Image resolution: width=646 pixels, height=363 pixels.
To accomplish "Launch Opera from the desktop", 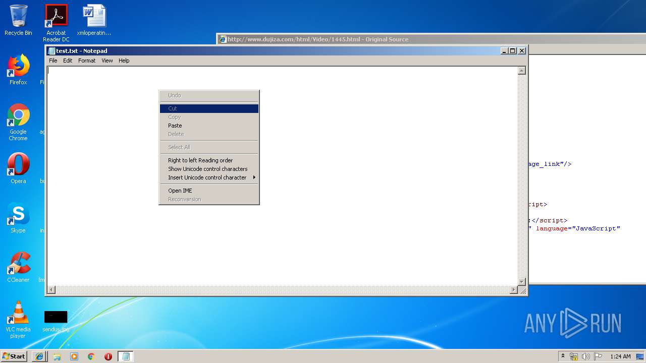I will (18, 168).
